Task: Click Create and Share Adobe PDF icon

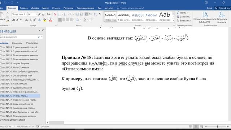Action: coord(205,17)
